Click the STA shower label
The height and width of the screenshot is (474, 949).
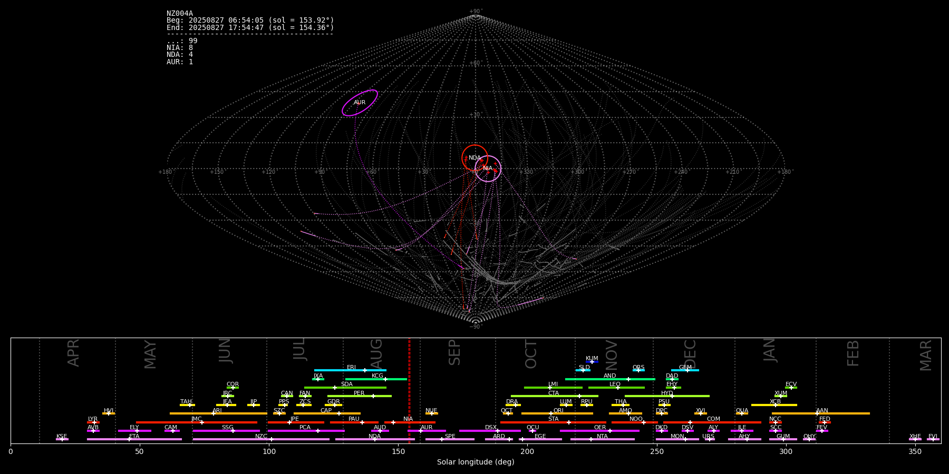[553, 419]
